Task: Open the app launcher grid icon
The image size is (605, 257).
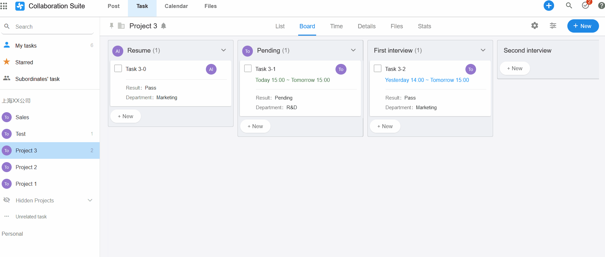Action: 4,6
